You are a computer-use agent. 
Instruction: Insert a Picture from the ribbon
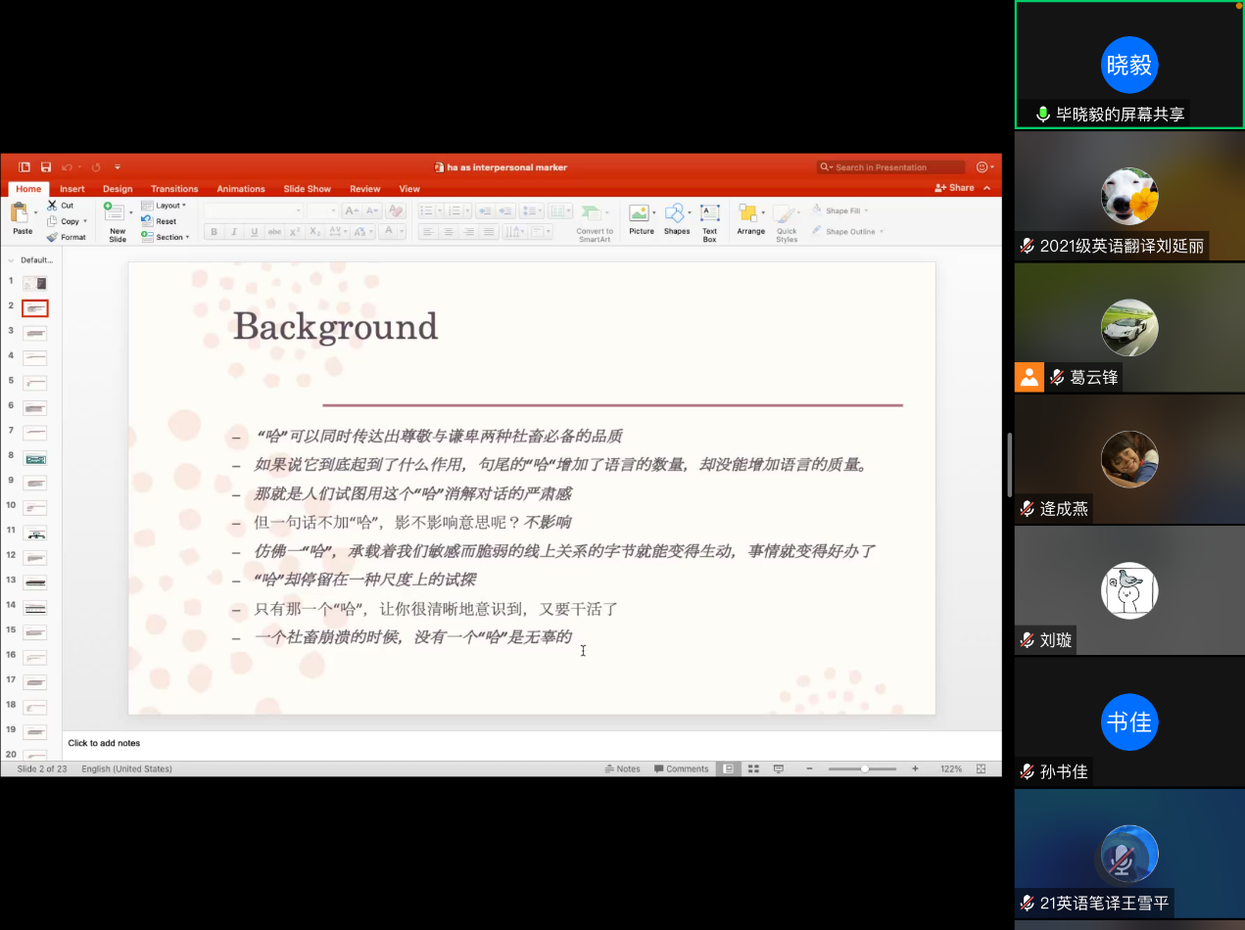point(641,214)
